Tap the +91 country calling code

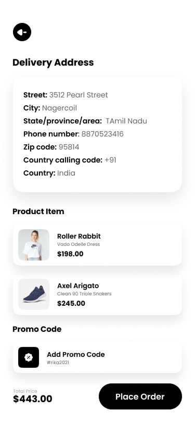[110, 160]
